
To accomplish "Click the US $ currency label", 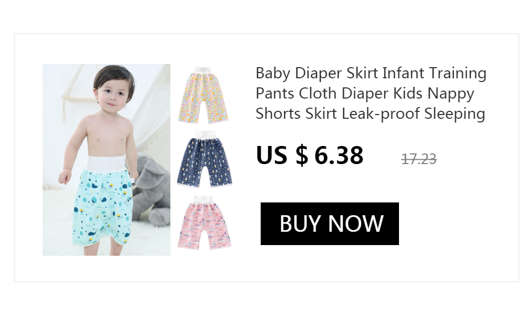I will click(282, 156).
